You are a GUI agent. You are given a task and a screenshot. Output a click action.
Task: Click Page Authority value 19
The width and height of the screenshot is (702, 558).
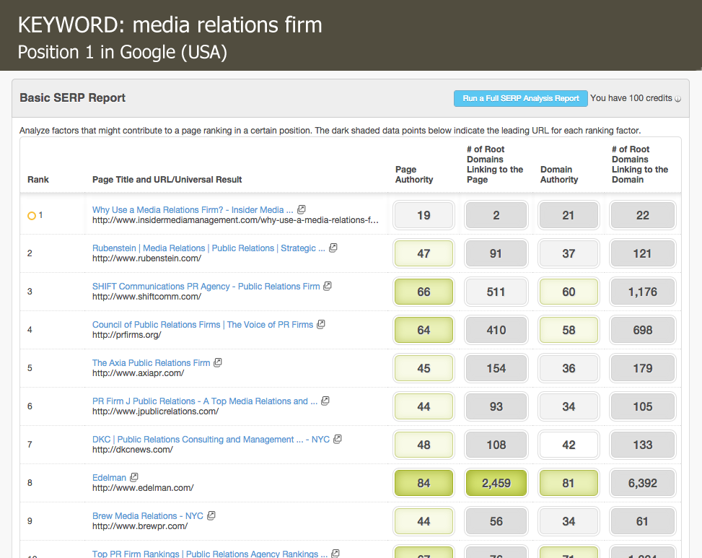[x=424, y=215]
